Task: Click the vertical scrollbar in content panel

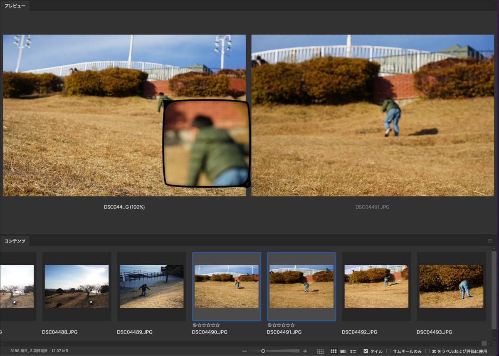Action: pos(494,289)
